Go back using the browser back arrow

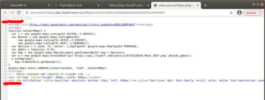pyautogui.click(x=5, y=13)
